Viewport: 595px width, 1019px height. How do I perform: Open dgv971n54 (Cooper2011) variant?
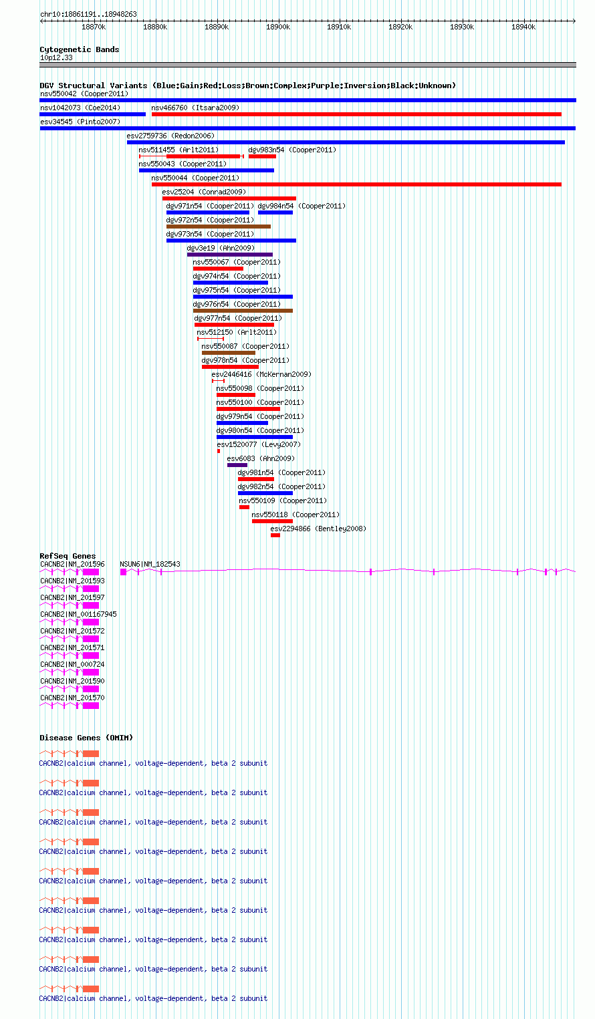coord(208,212)
